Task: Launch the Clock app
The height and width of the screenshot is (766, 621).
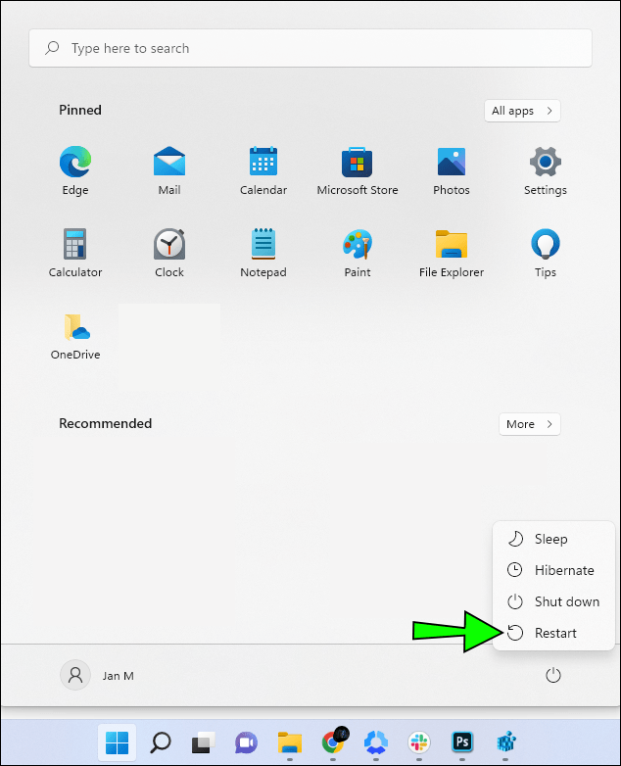Action: pos(169,253)
